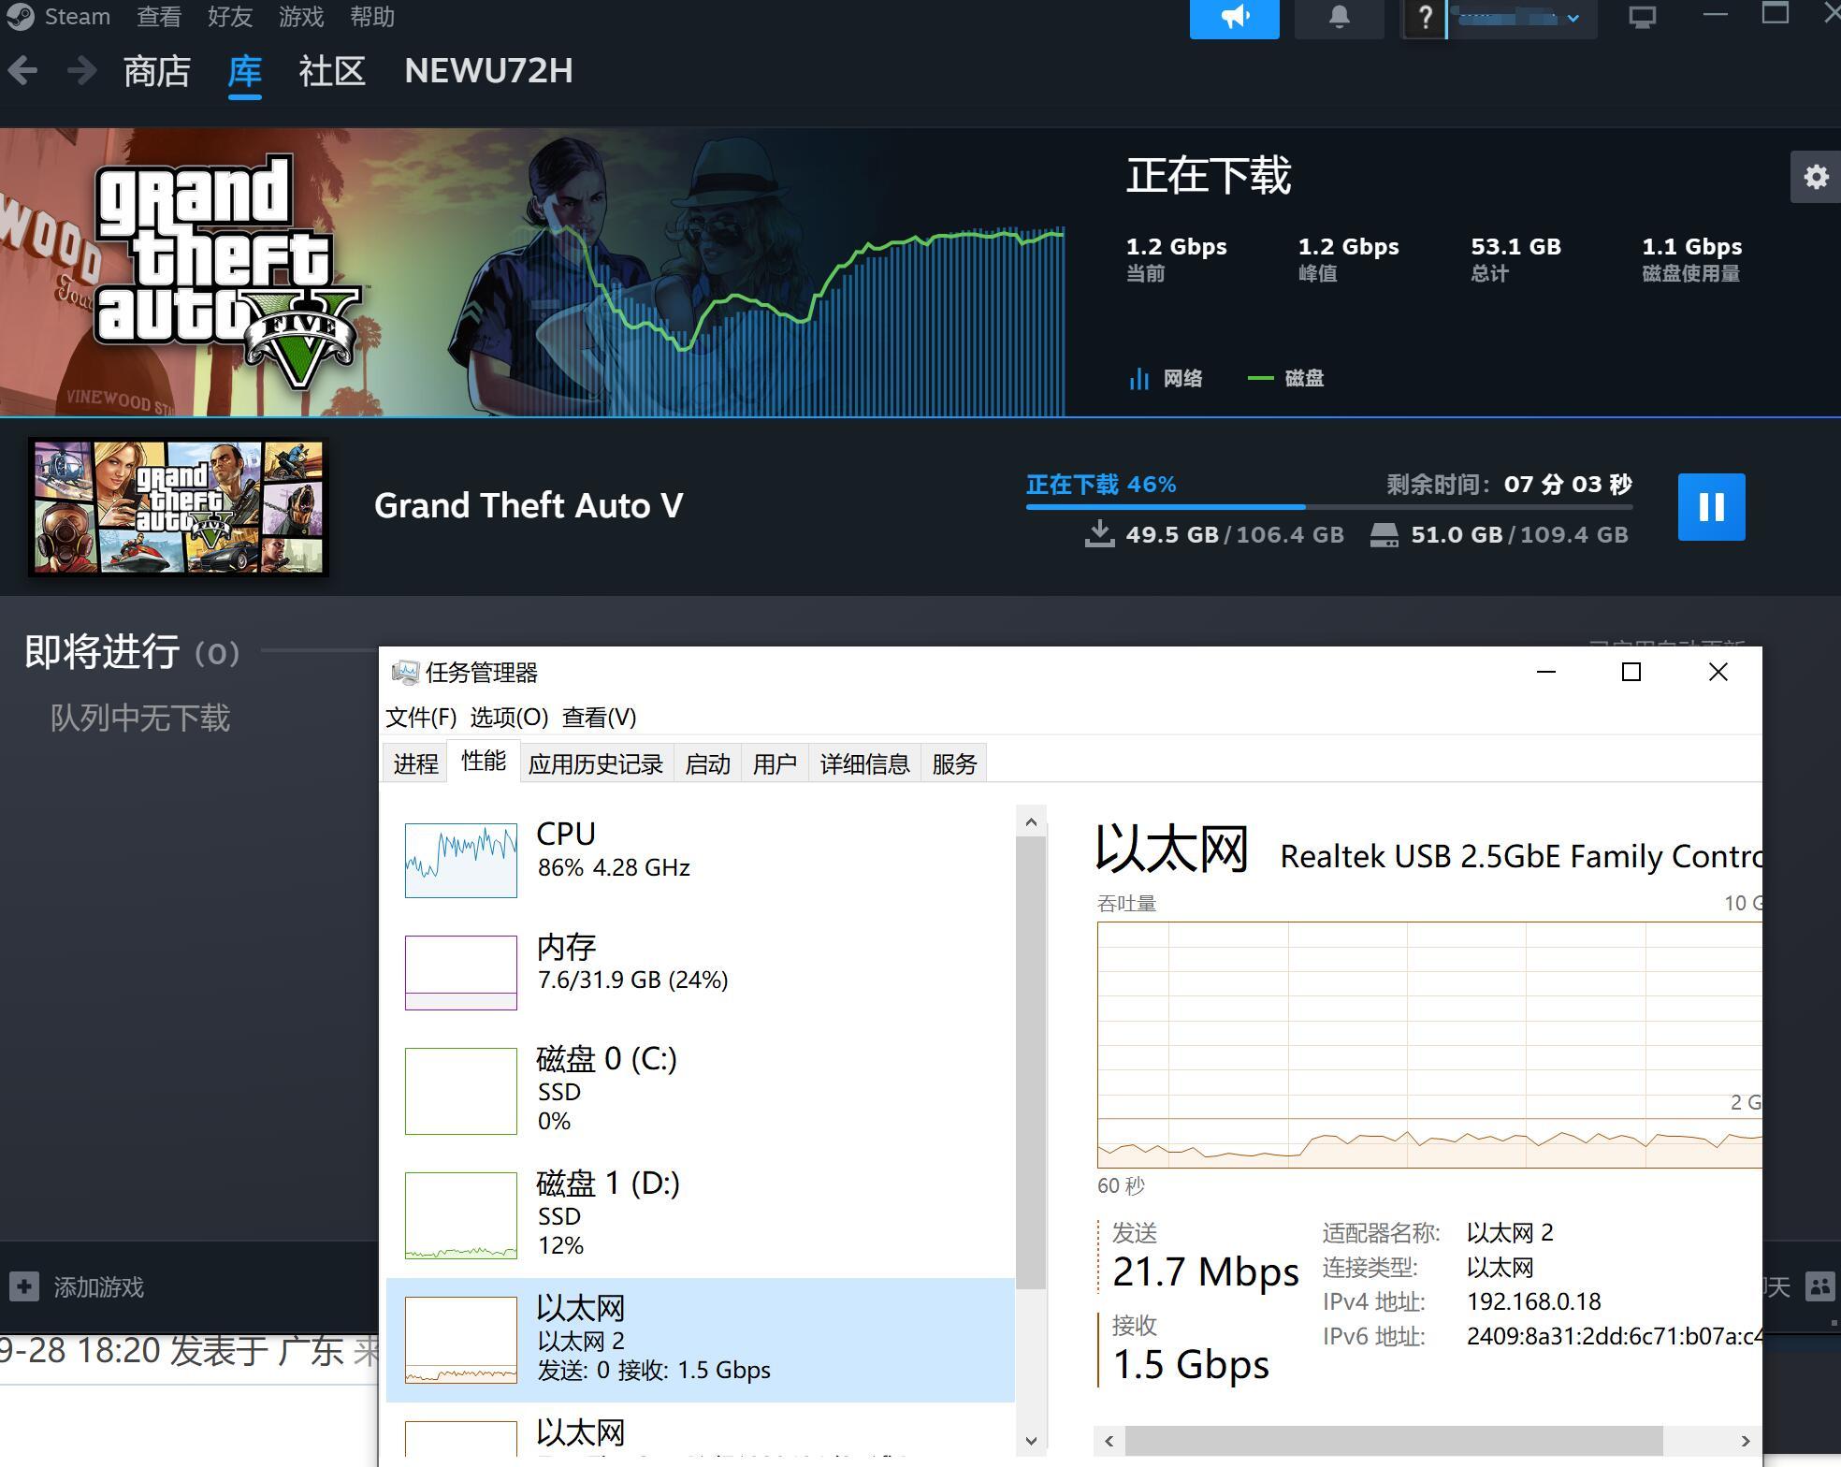Open the download settings gear icon

1815,177
